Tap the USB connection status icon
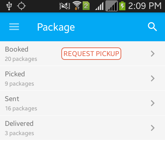The image size is (165, 142). point(9,6)
